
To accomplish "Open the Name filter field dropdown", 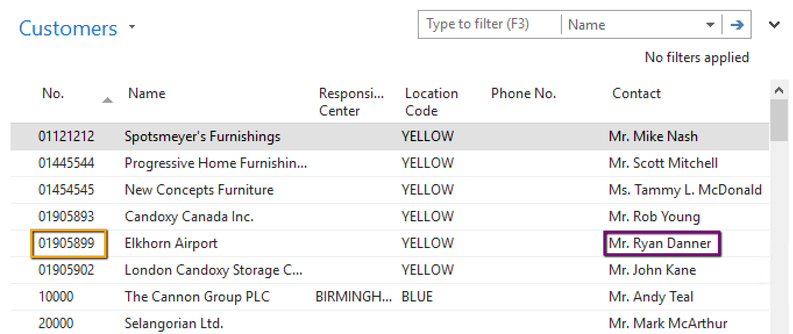I will (x=710, y=25).
